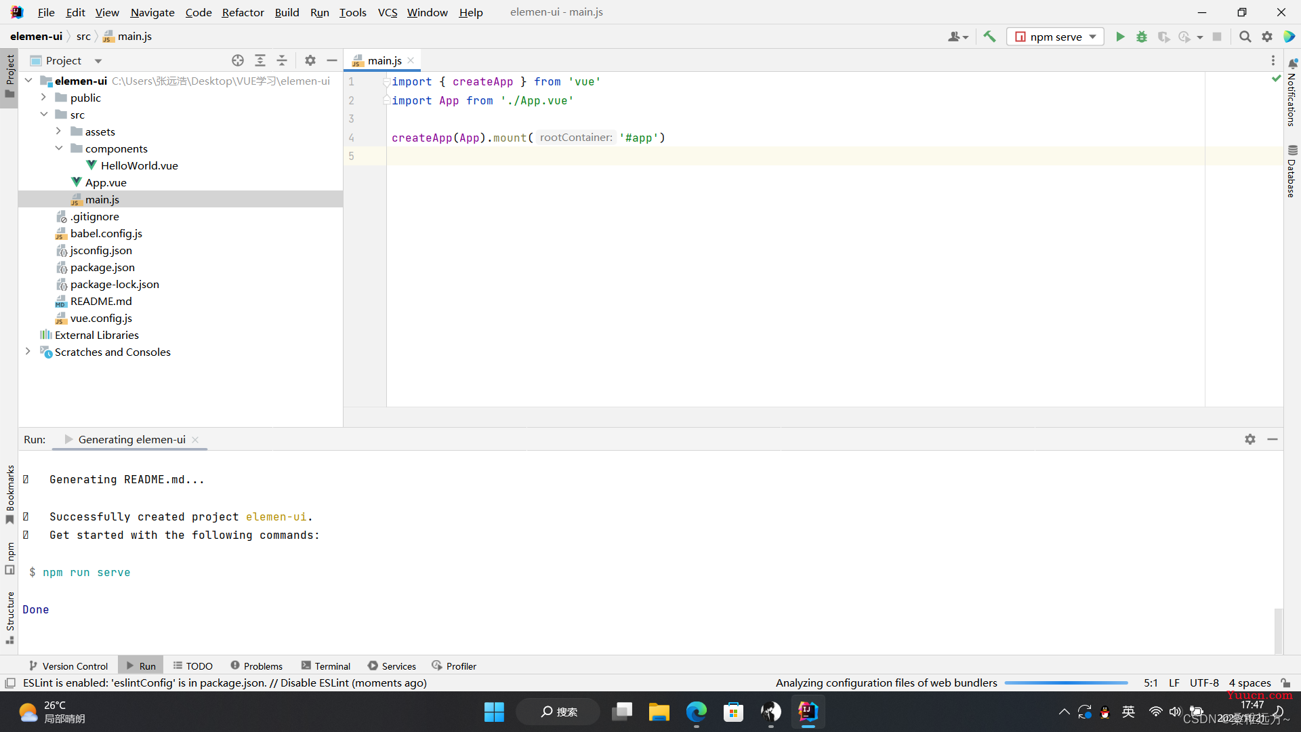Open HelloWorld.vue in project tree
This screenshot has width=1301, height=732.
[x=139, y=165]
